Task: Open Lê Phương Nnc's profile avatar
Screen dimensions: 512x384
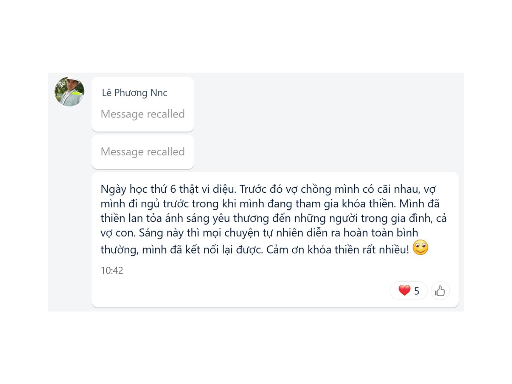Action: pos(69,92)
